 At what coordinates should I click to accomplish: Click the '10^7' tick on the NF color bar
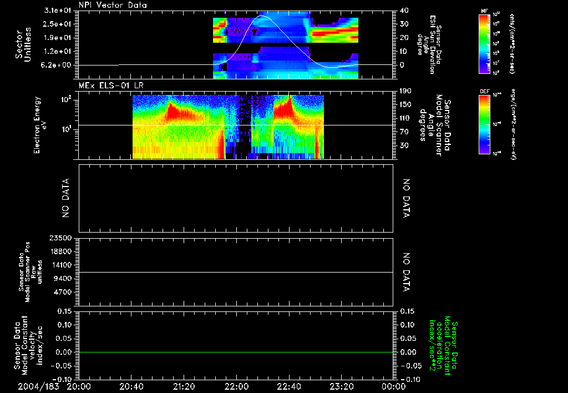pyautogui.click(x=496, y=63)
